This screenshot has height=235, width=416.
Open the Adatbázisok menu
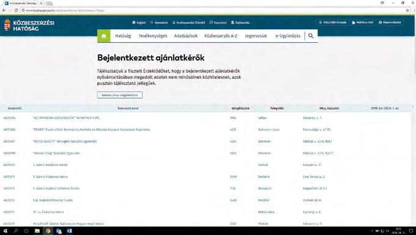(186, 36)
